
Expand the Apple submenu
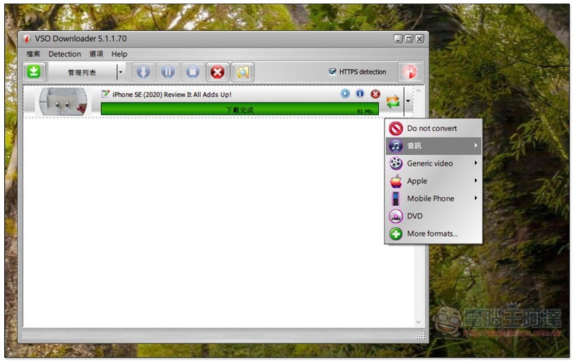[434, 181]
